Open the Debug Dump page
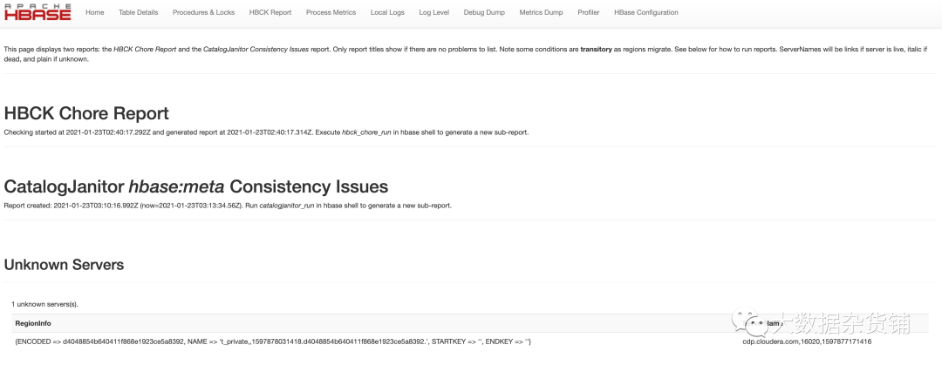This screenshot has height=365, width=942. coord(484,13)
